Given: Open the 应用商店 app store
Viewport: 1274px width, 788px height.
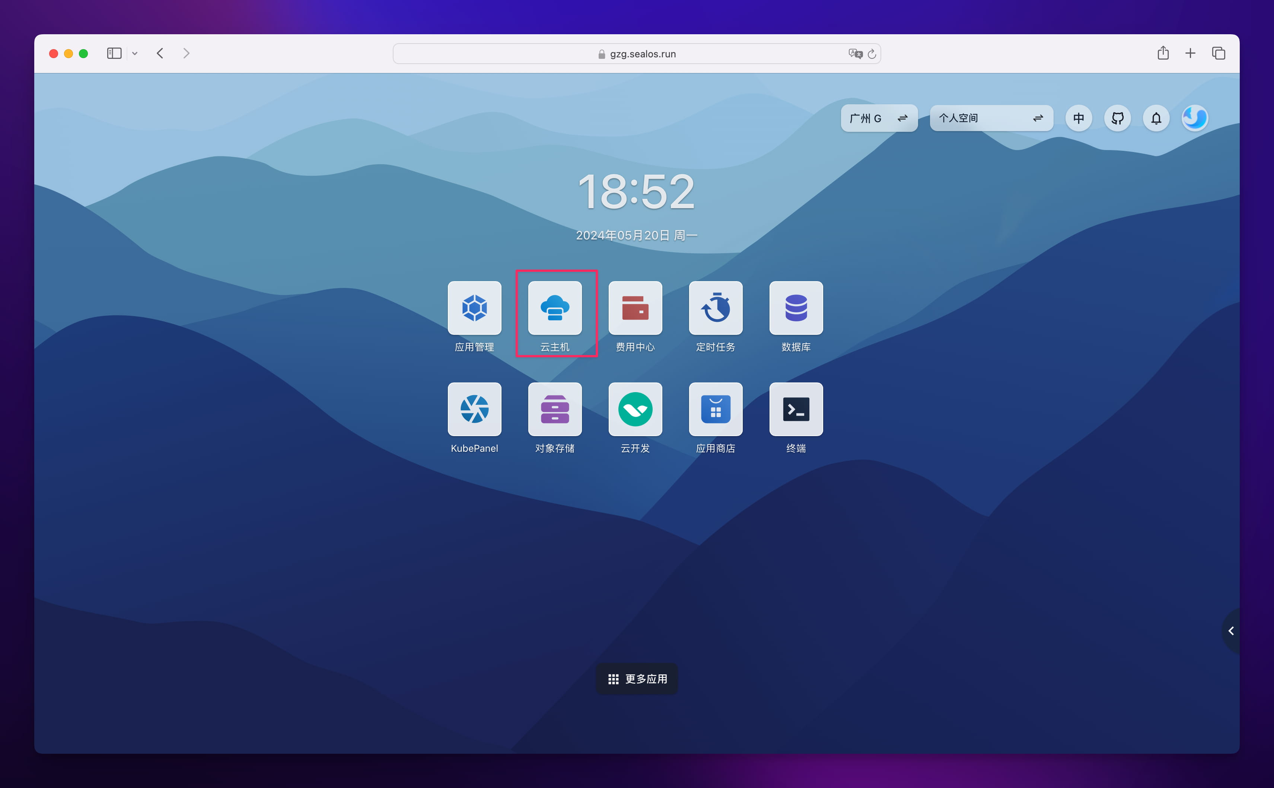Looking at the screenshot, I should pyautogui.click(x=715, y=409).
